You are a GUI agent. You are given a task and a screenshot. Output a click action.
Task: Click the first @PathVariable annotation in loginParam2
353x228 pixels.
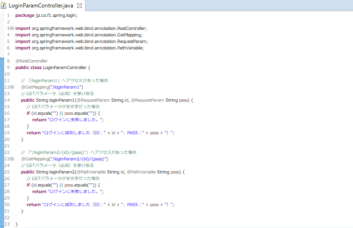click(87, 172)
